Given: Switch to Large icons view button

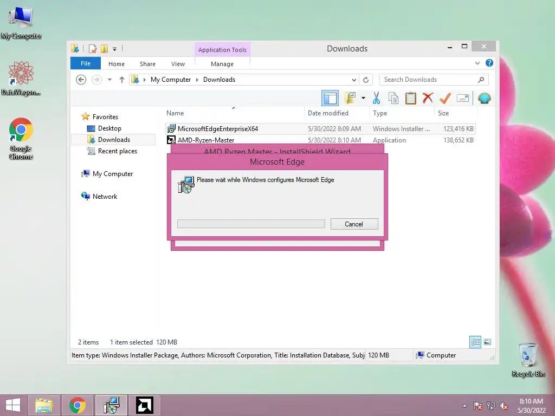Looking at the screenshot, I should (487, 342).
